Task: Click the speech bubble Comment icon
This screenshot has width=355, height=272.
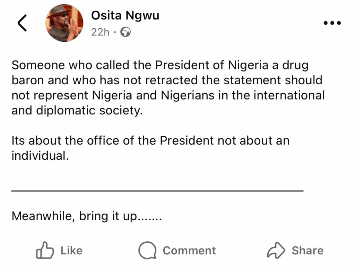Action: pyautogui.click(x=147, y=250)
